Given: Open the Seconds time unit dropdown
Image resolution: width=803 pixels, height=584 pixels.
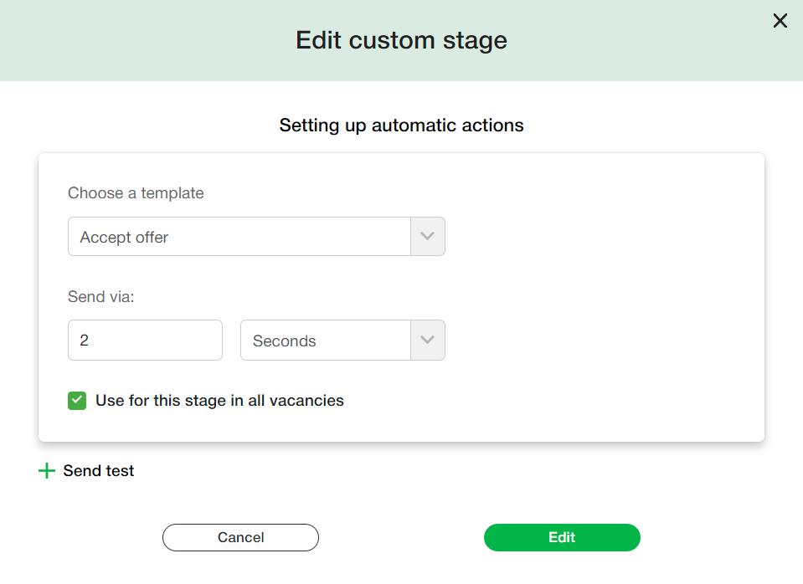Looking at the screenshot, I should 342,341.
